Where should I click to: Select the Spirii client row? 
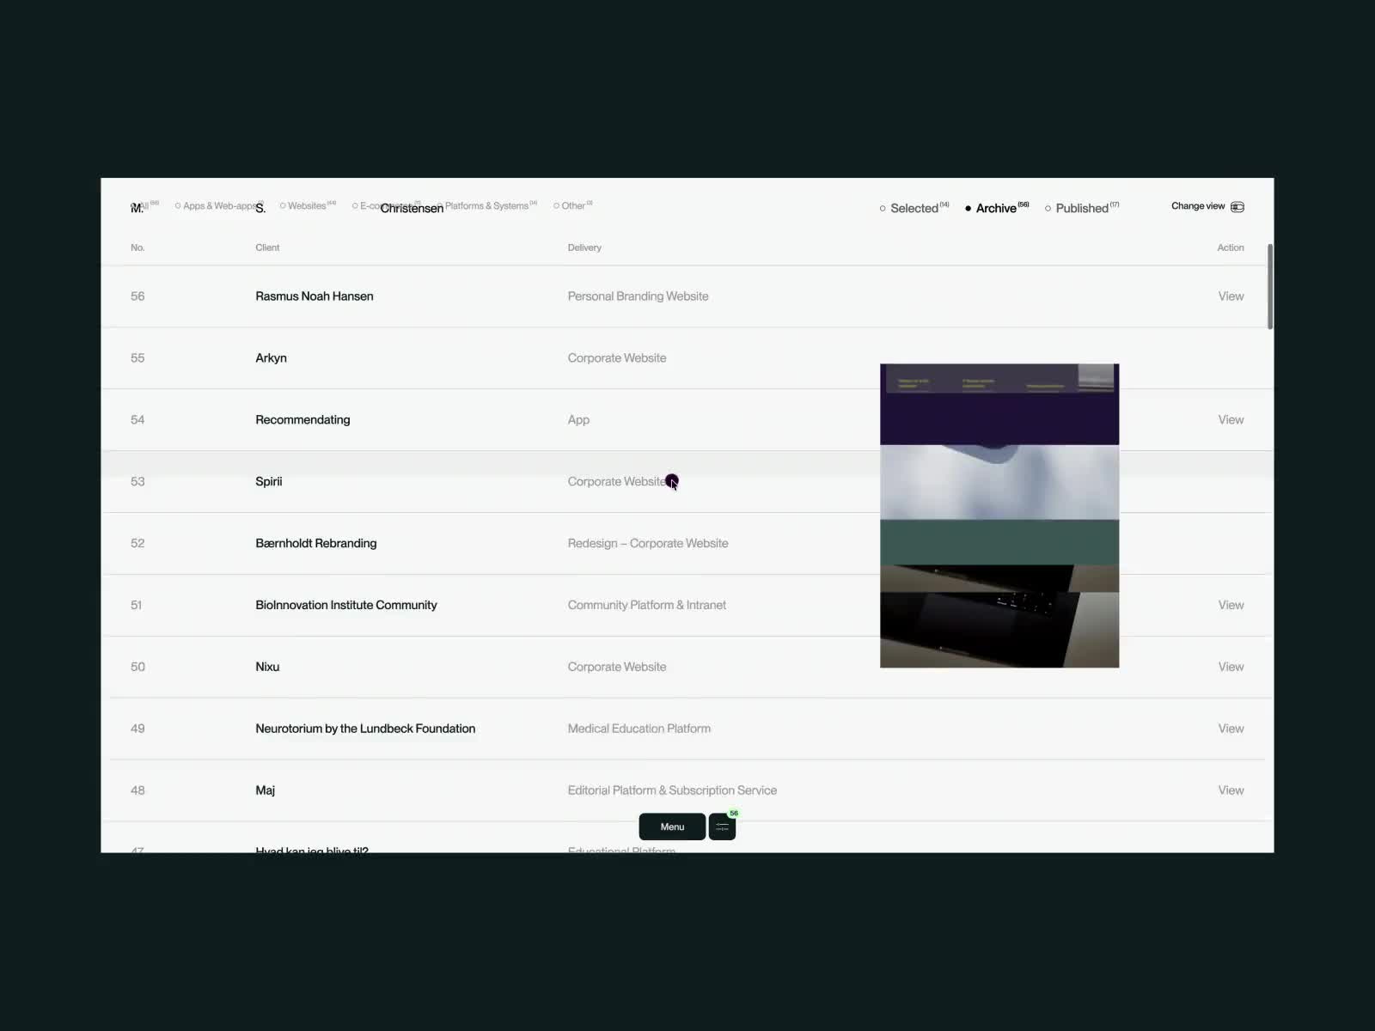pos(269,482)
